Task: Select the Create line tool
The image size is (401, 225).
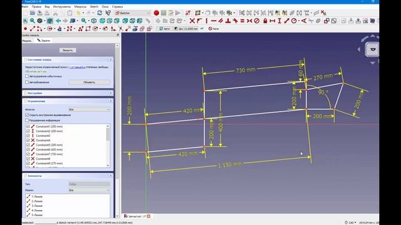Action: [33, 29]
